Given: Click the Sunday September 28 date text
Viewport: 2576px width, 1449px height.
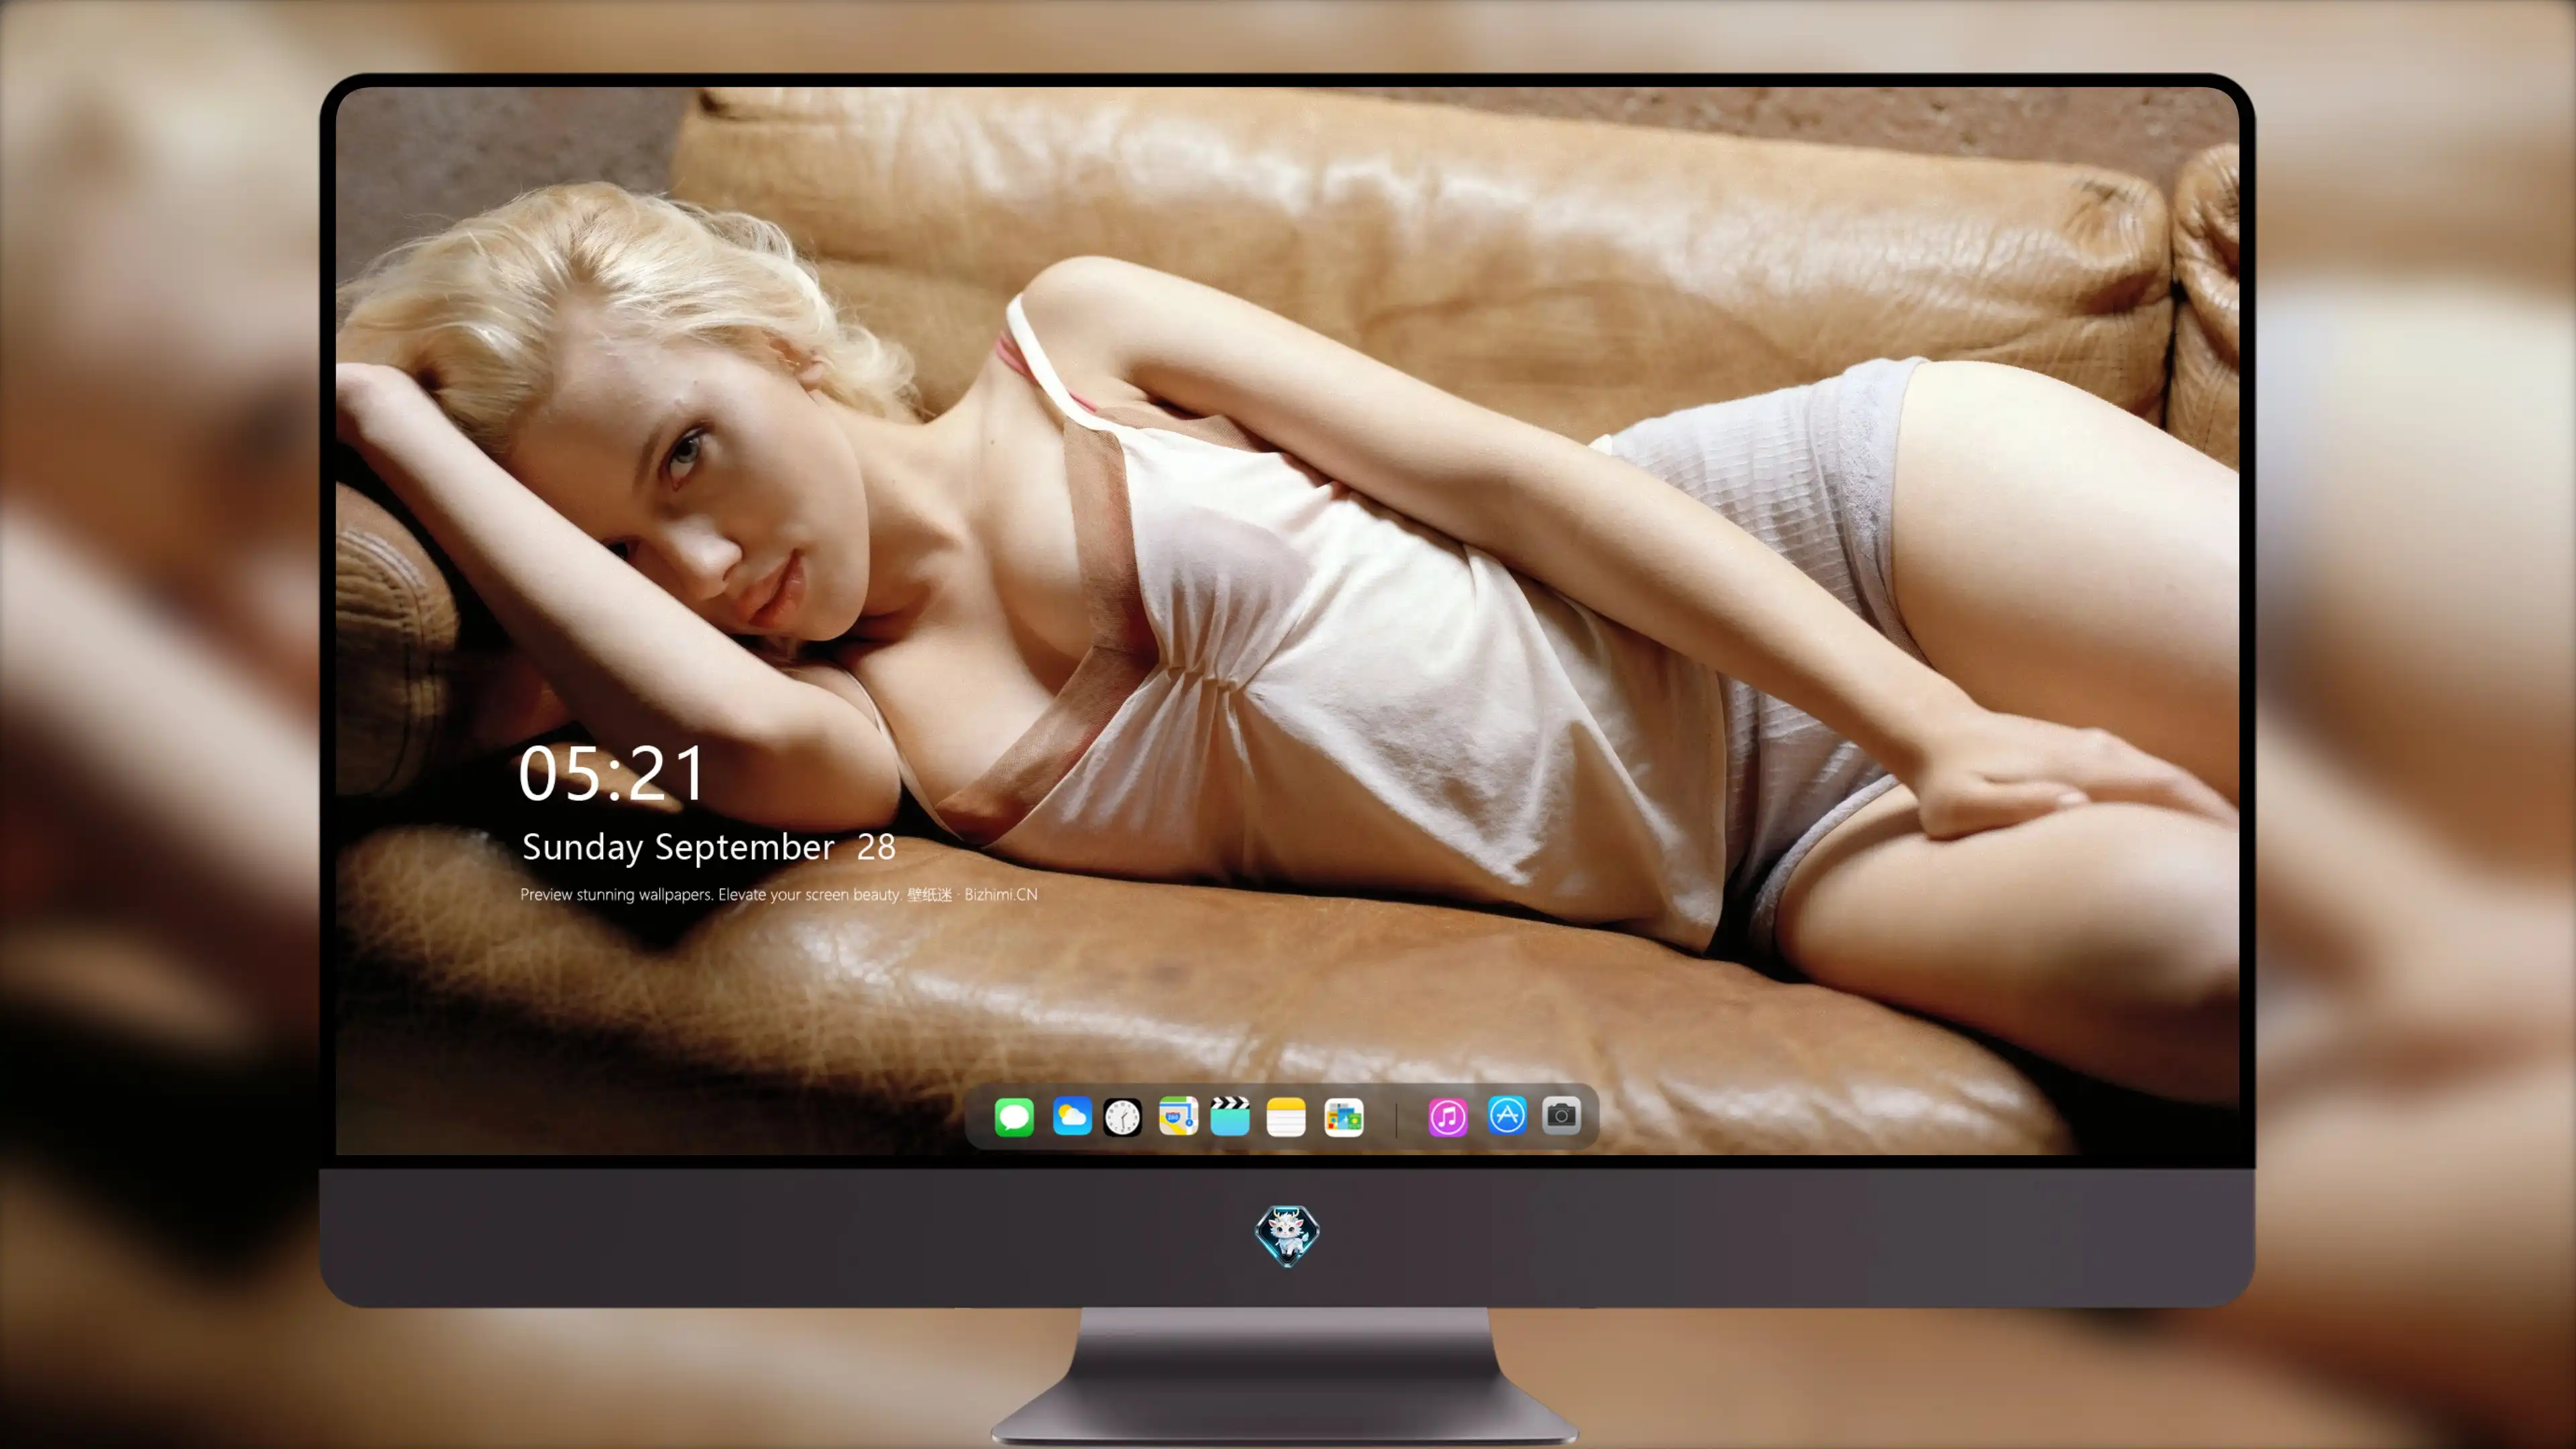Looking at the screenshot, I should (709, 847).
